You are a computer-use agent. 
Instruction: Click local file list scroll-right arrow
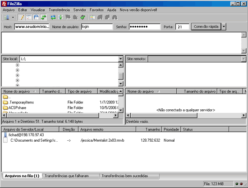[115, 115]
